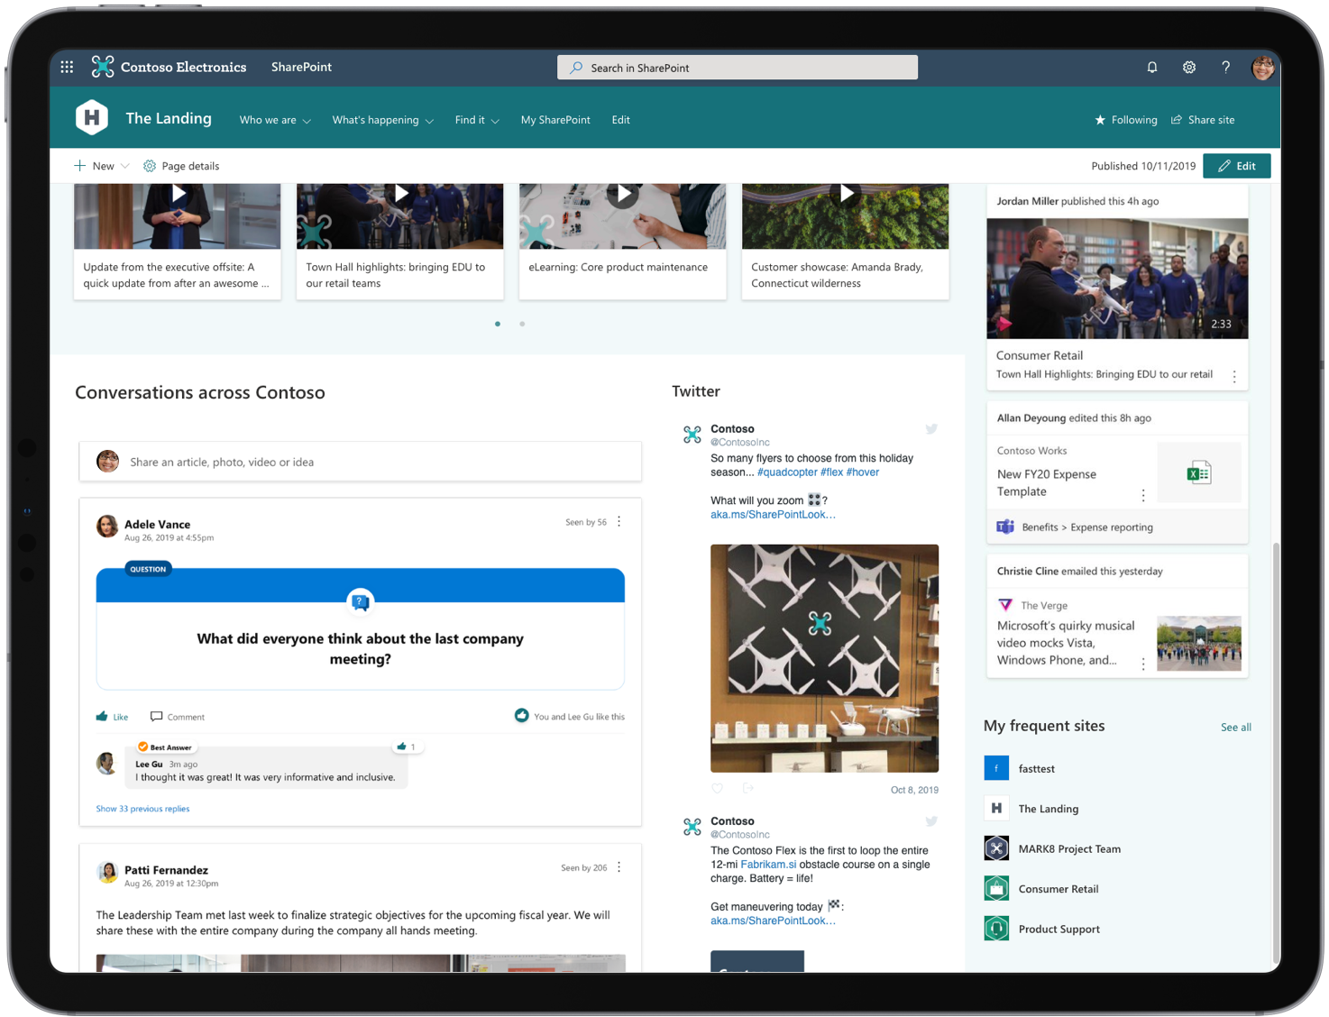
Task: Click the page vertical scrollbar
Action: (x=1274, y=748)
